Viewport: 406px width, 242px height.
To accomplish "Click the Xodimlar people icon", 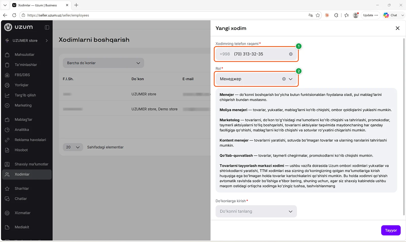I will (7, 174).
